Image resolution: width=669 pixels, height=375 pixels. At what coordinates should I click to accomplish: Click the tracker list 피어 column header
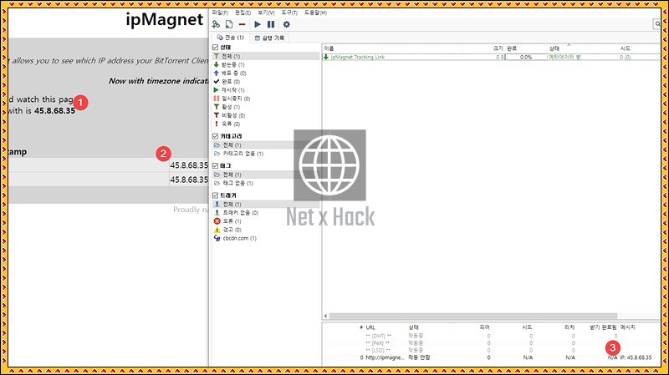[x=484, y=327]
